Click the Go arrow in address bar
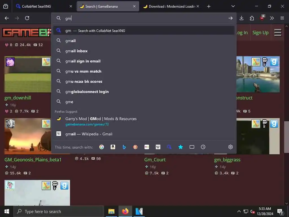Screen dimensions: 289x217 (230, 18)
